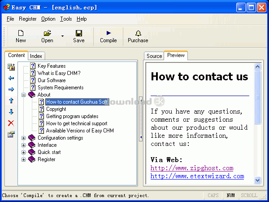The height and width of the screenshot is (202, 269).
Task: Collapse the About tree node
Action: 23,95
